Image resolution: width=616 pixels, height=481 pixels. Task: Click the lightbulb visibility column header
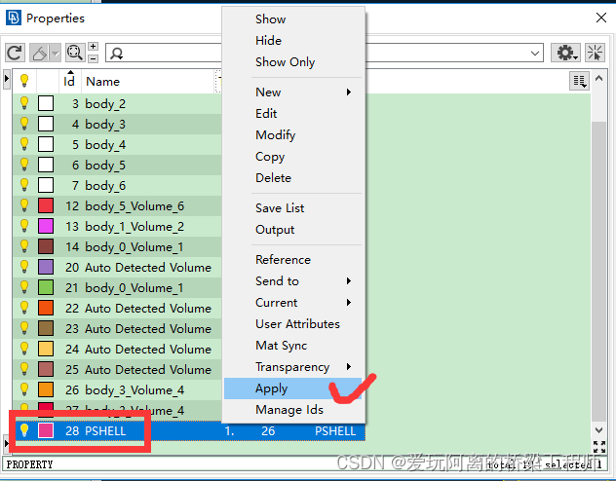25,81
